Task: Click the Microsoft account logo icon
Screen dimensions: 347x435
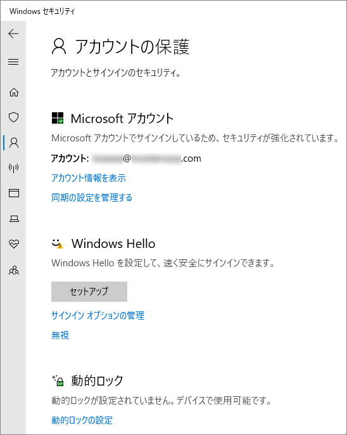Action: [x=58, y=118]
